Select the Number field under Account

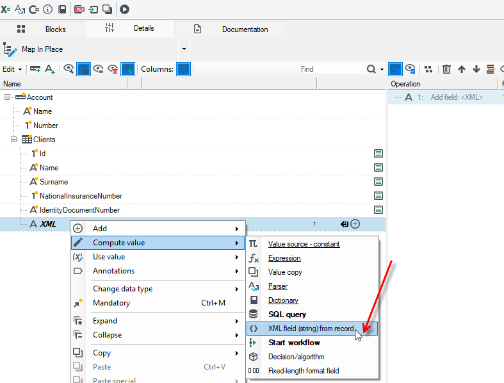pos(45,126)
